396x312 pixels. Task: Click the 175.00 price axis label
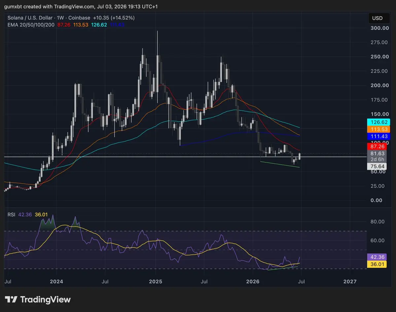pos(379,100)
